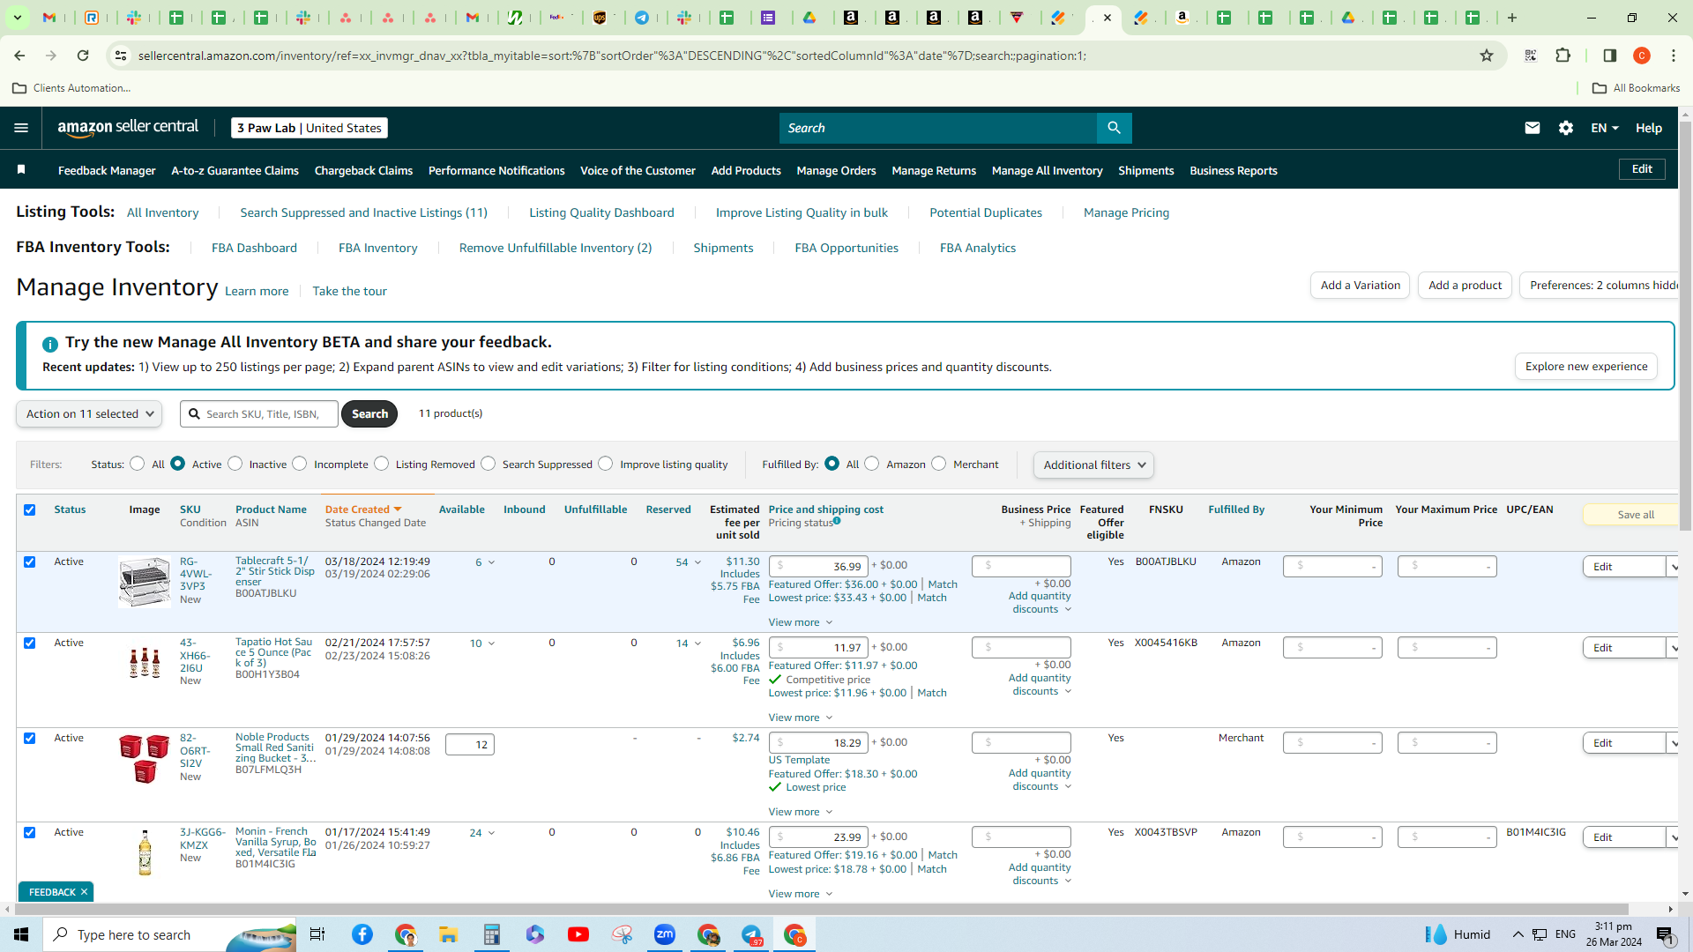Screen dimensions: 1693x952
Task: Click Explore new experience button
Action: [x=1585, y=366]
